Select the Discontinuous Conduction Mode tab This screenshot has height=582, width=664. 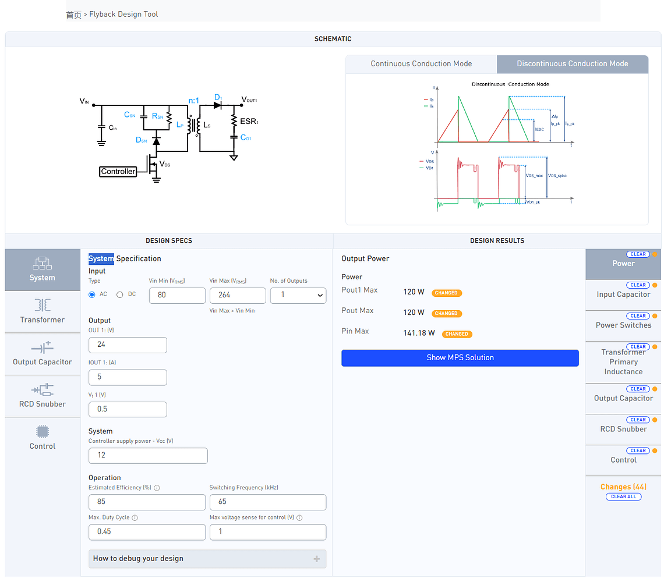[572, 64]
